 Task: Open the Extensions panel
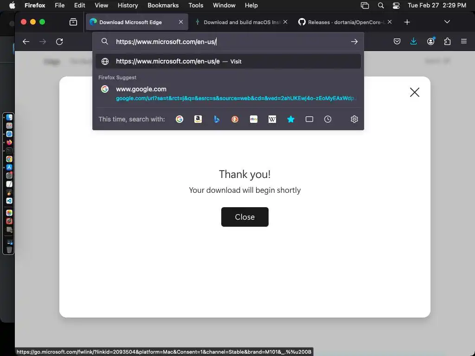pos(447,41)
